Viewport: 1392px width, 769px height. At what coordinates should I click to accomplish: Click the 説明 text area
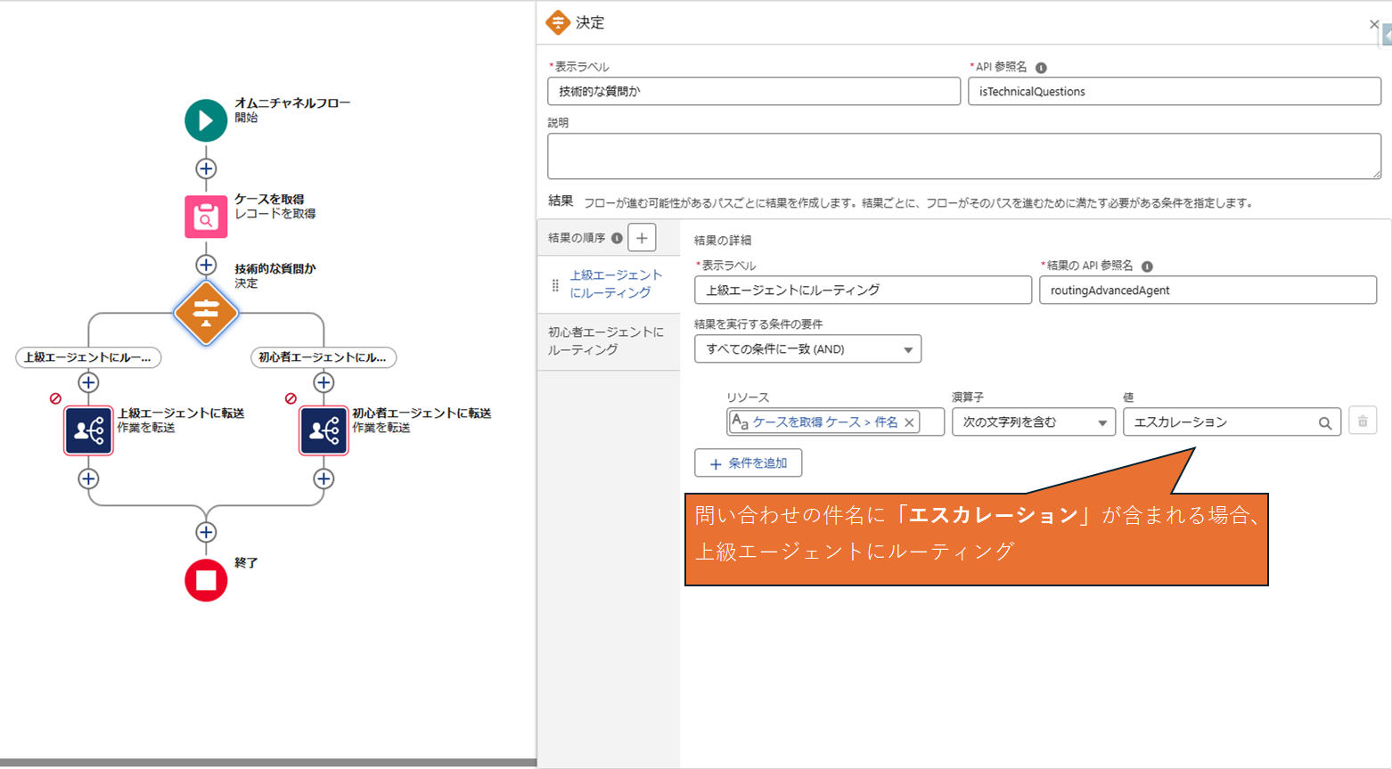[964, 156]
